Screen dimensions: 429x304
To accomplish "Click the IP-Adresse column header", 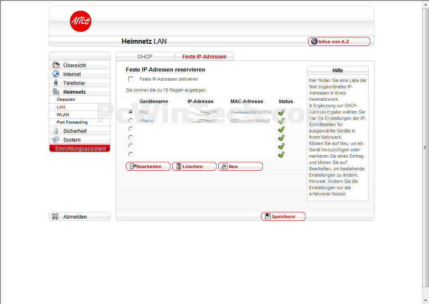I will pos(200,101).
